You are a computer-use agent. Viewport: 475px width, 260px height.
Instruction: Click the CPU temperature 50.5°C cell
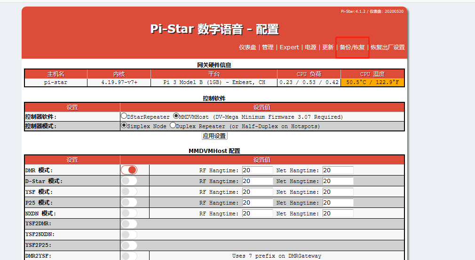(372, 82)
